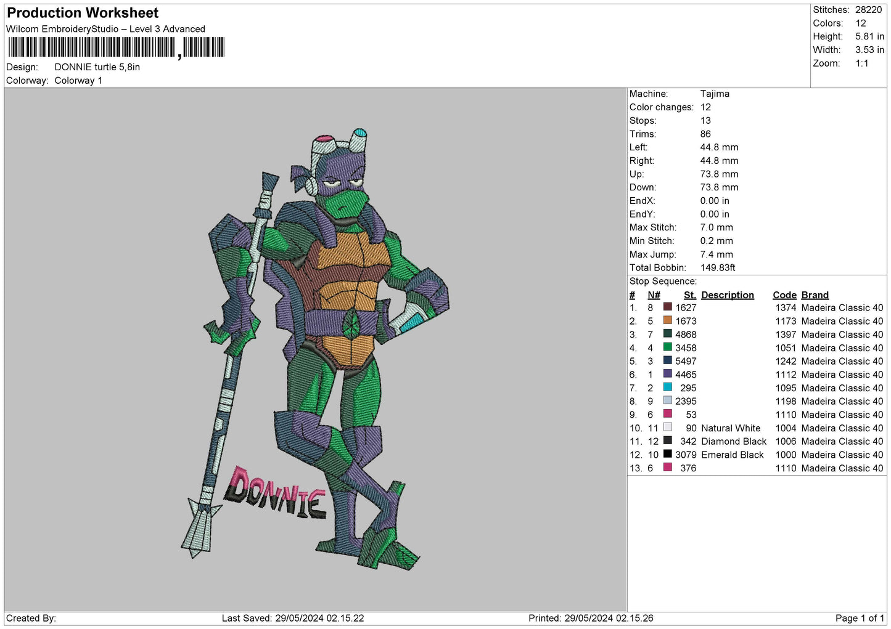Click the embroidered DONNIE lettering in the design

tap(276, 492)
